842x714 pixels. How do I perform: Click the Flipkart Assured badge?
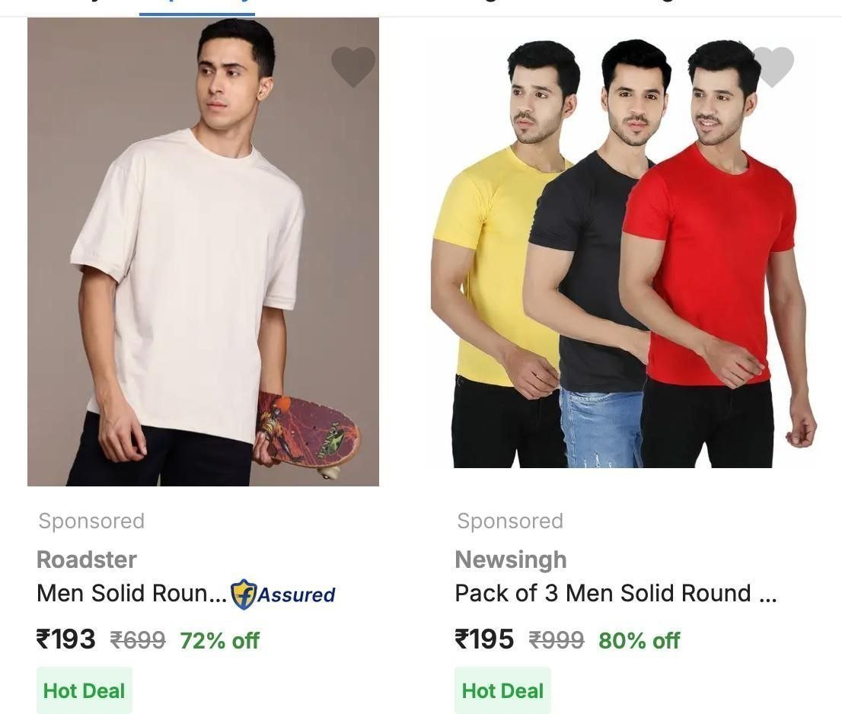coord(282,595)
